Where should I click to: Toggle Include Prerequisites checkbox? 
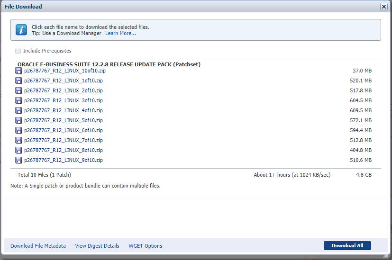point(18,51)
